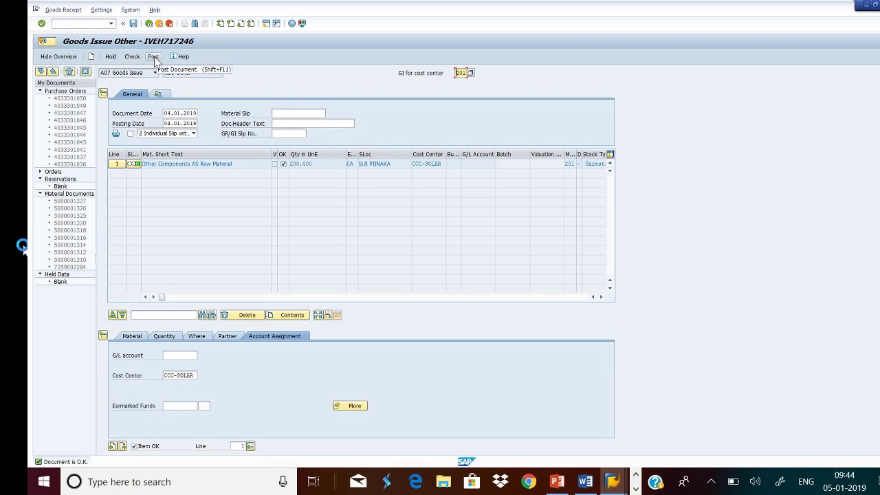Open the Settings menu
The height and width of the screenshot is (495, 880).
point(101,10)
